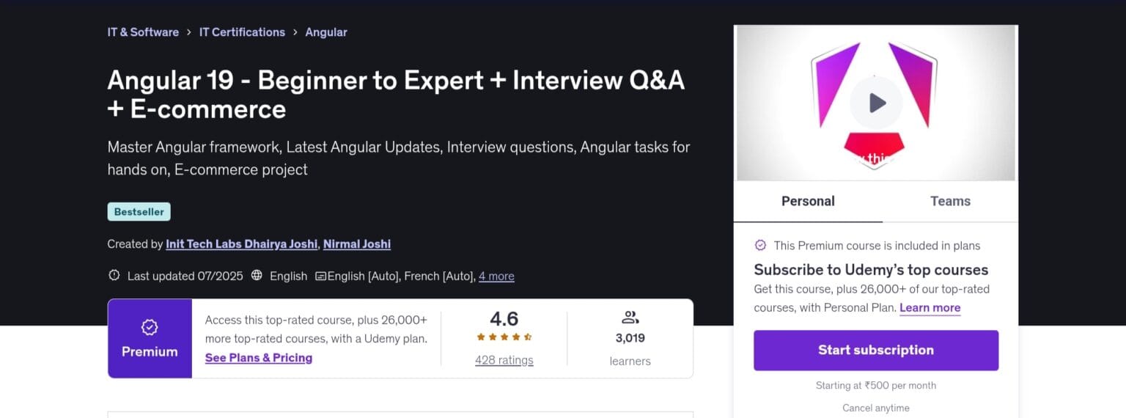The height and width of the screenshot is (418, 1126).
Task: Open IT Certifications breadcrumb
Action: [x=242, y=32]
